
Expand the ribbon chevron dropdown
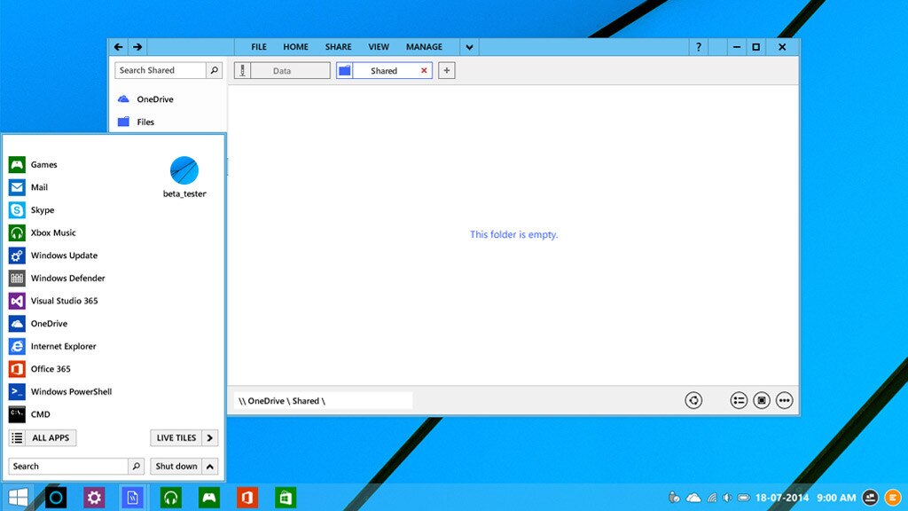tap(469, 47)
